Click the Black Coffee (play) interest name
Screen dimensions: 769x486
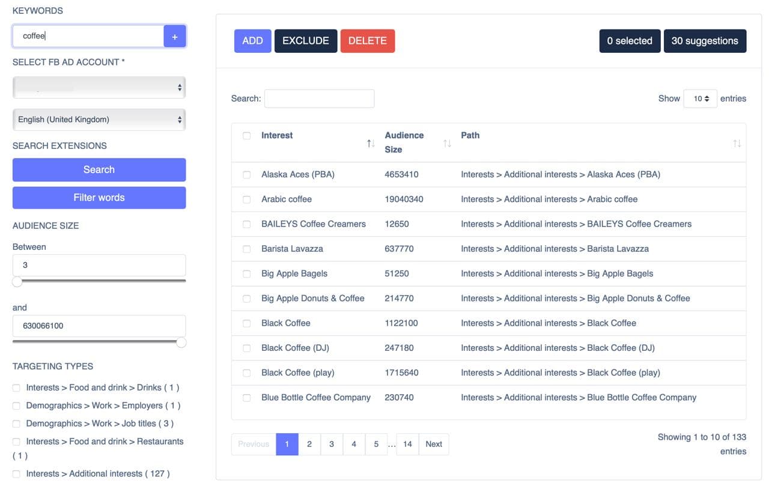pos(298,372)
